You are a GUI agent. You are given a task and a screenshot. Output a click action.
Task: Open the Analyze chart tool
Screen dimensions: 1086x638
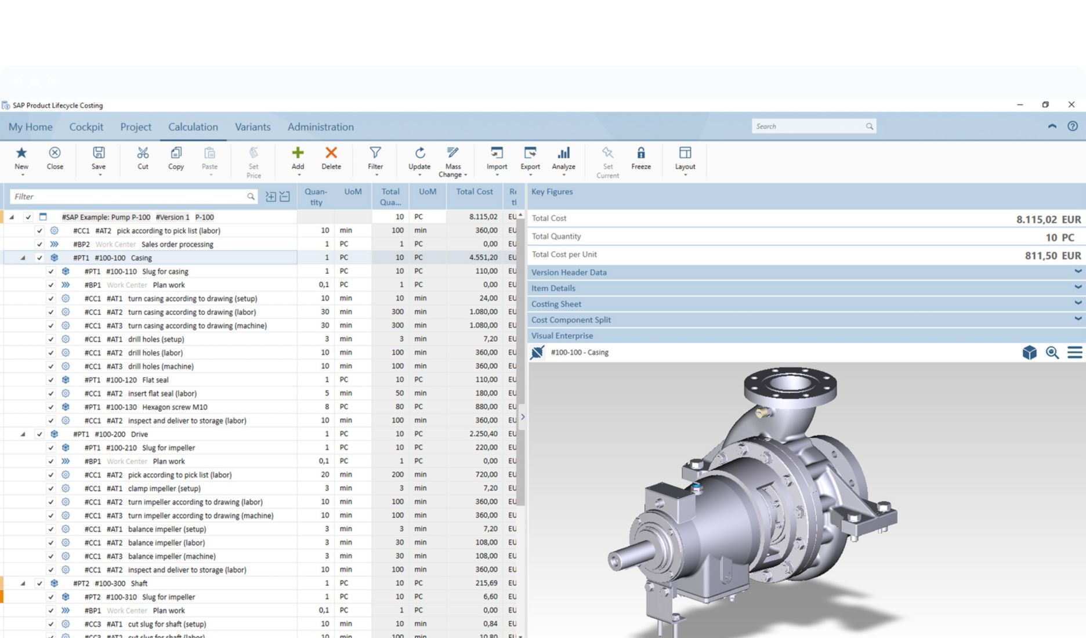coord(563,153)
